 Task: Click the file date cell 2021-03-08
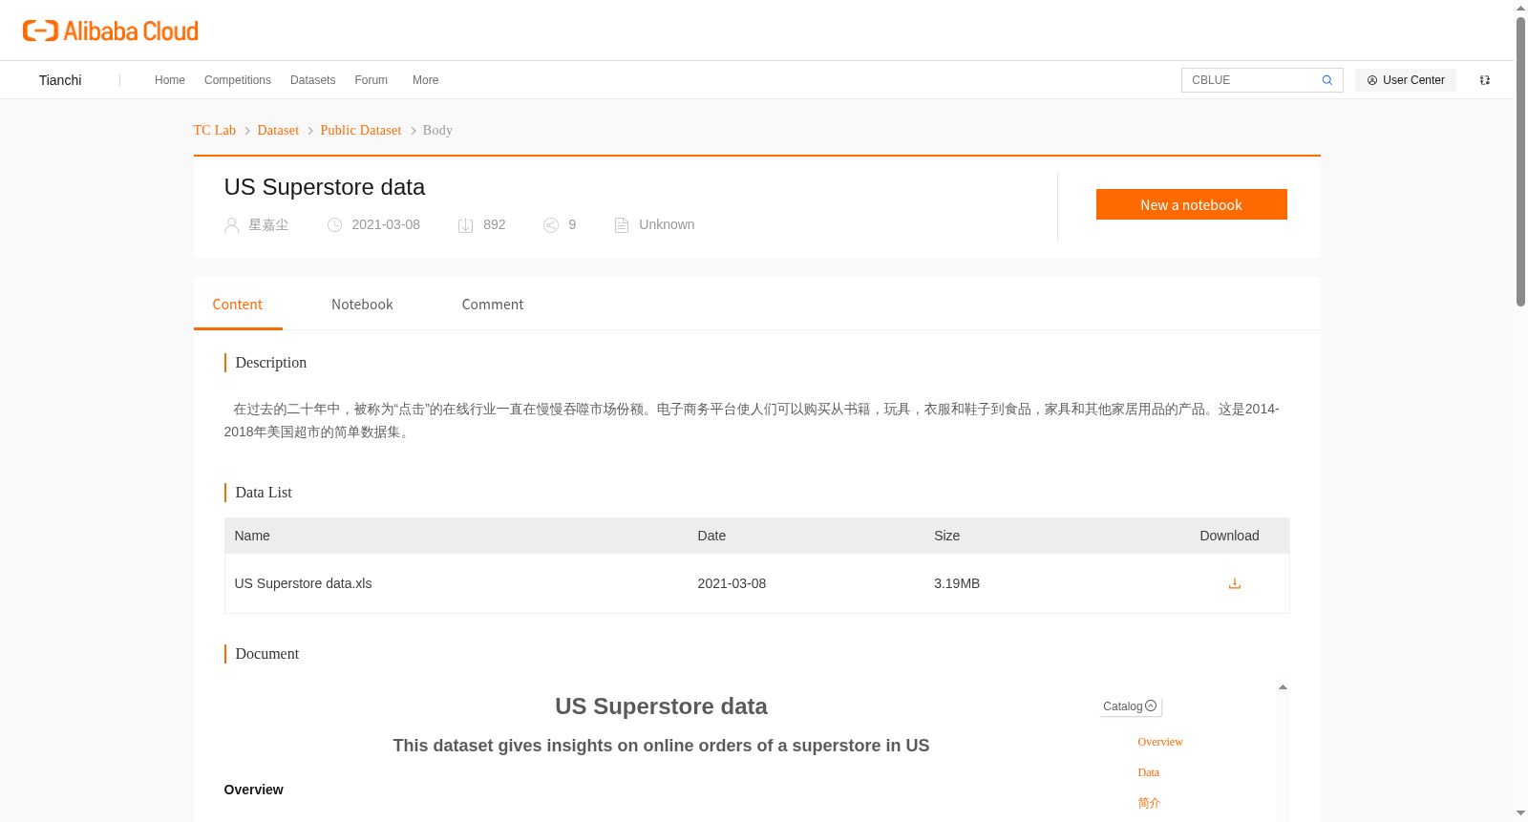point(732,583)
